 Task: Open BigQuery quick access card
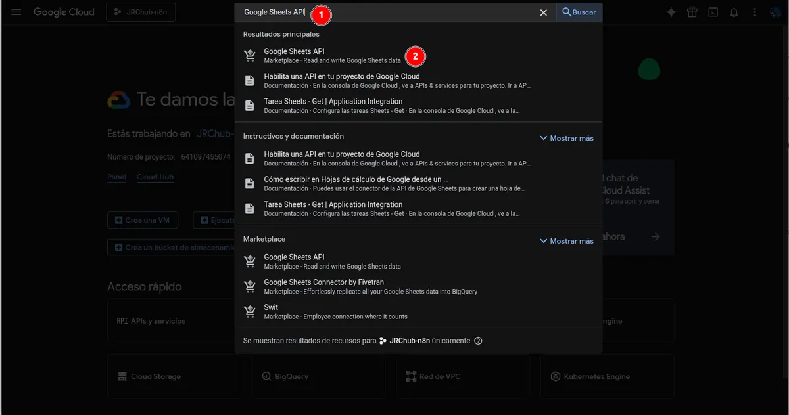[x=319, y=376]
